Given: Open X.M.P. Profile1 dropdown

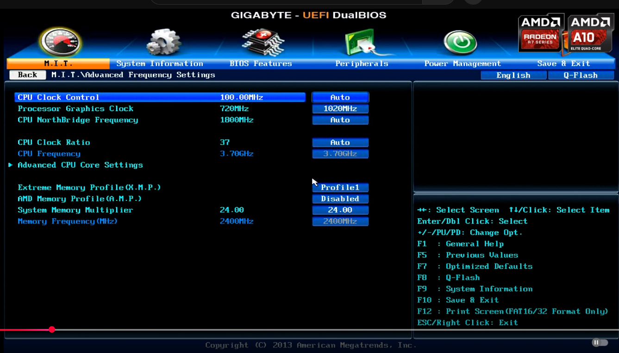Looking at the screenshot, I should click(x=340, y=187).
